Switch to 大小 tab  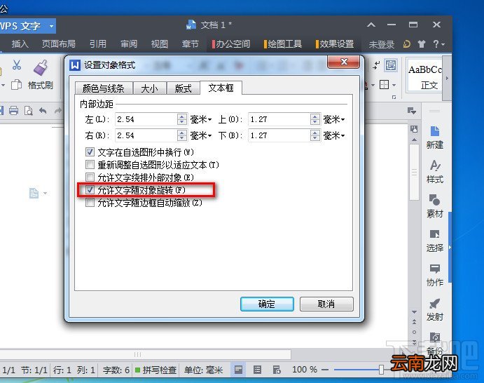pyautogui.click(x=150, y=88)
